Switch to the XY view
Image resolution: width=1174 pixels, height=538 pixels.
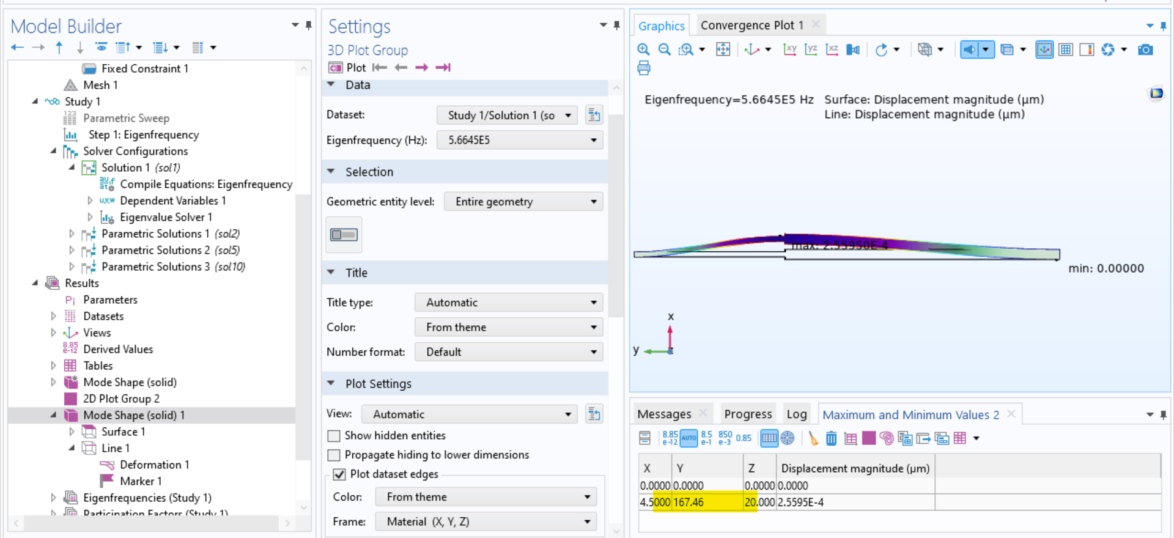789,50
